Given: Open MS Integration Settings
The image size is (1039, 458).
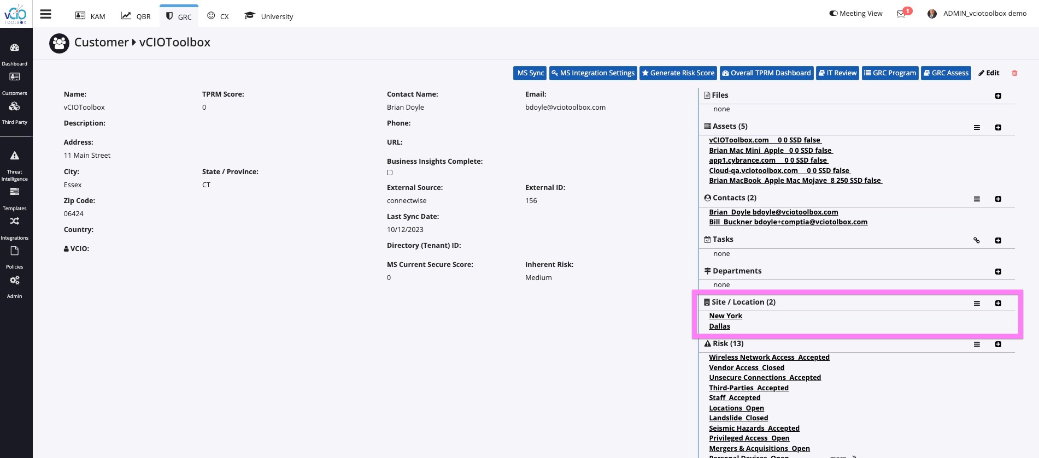Looking at the screenshot, I should [593, 73].
